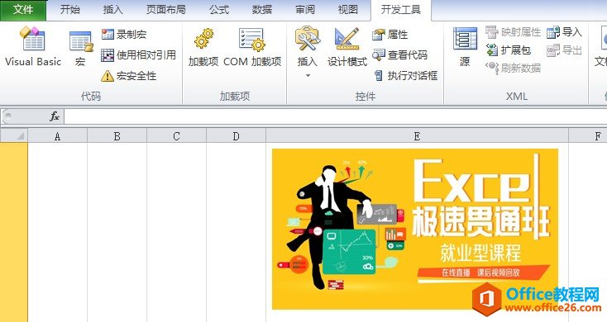This screenshot has height=322, width=607.
Task: Open the Visual Basic editor
Action: point(33,46)
